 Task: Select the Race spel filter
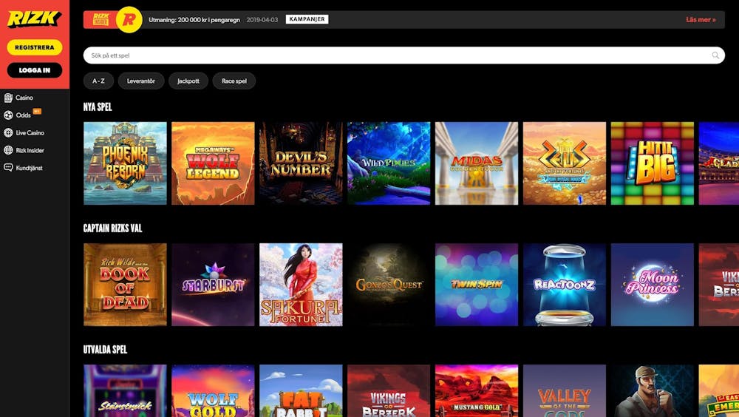(x=234, y=81)
